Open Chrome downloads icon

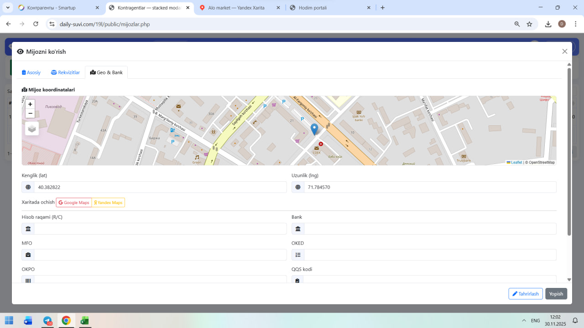[x=548, y=24]
